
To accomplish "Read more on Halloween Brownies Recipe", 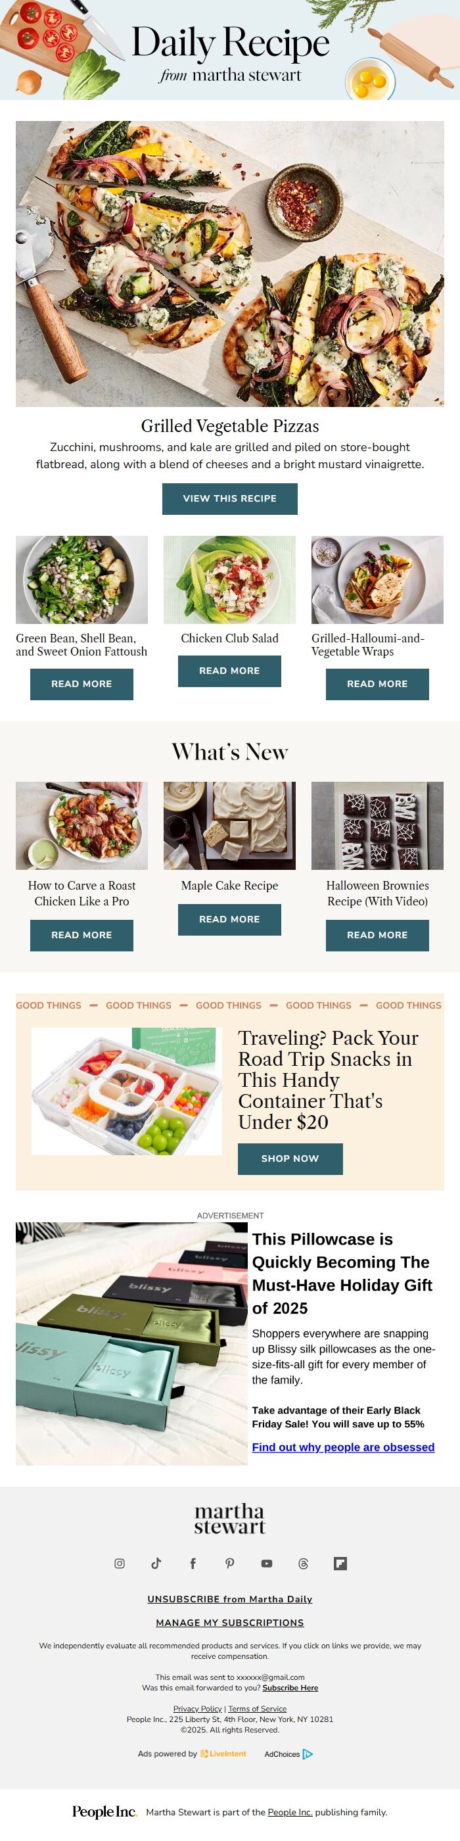I will coord(377,935).
